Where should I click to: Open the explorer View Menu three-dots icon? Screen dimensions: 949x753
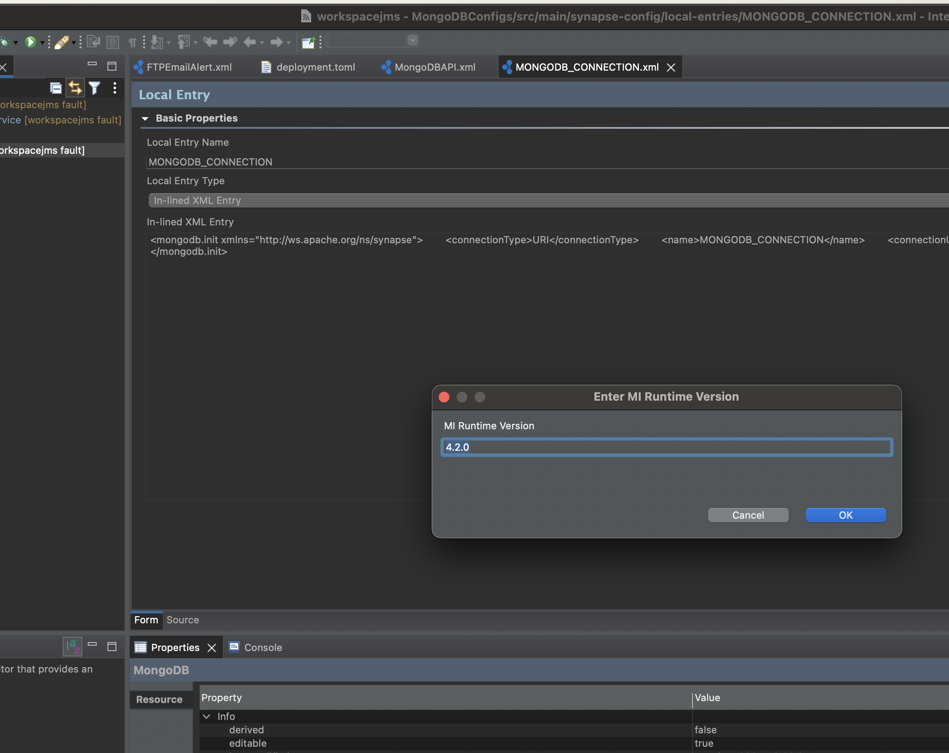[x=115, y=88]
